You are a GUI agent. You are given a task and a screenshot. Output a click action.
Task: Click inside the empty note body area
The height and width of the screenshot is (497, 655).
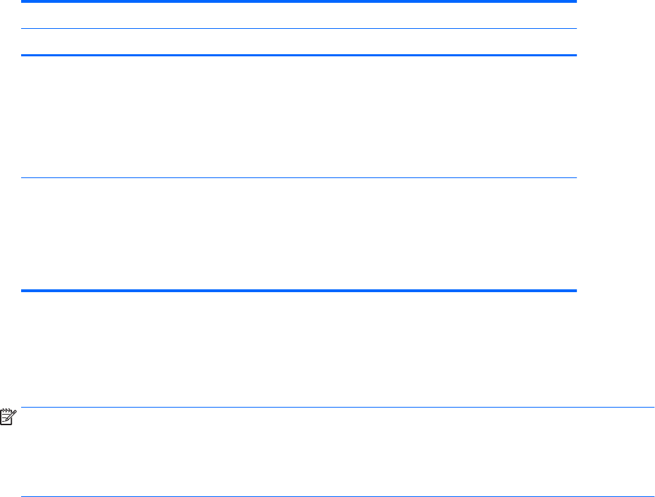tap(338, 452)
